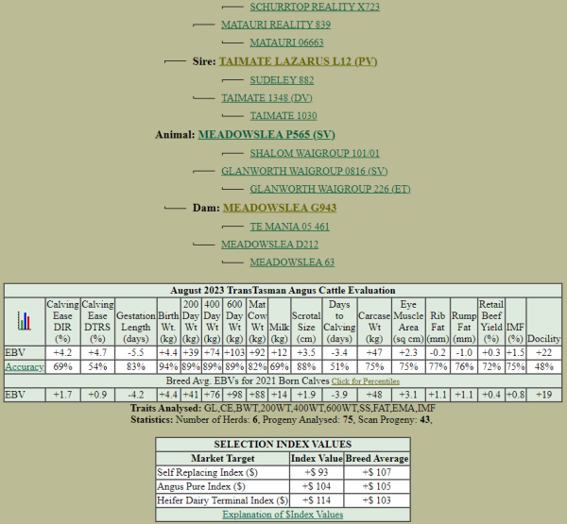Screen dimensions: 567x524
Task: Select the Carcase Wt column header
Action: click(x=374, y=322)
